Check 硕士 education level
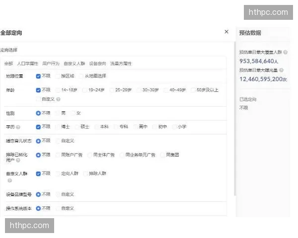The width and height of the screenshot is (298, 238). [x=77, y=127]
